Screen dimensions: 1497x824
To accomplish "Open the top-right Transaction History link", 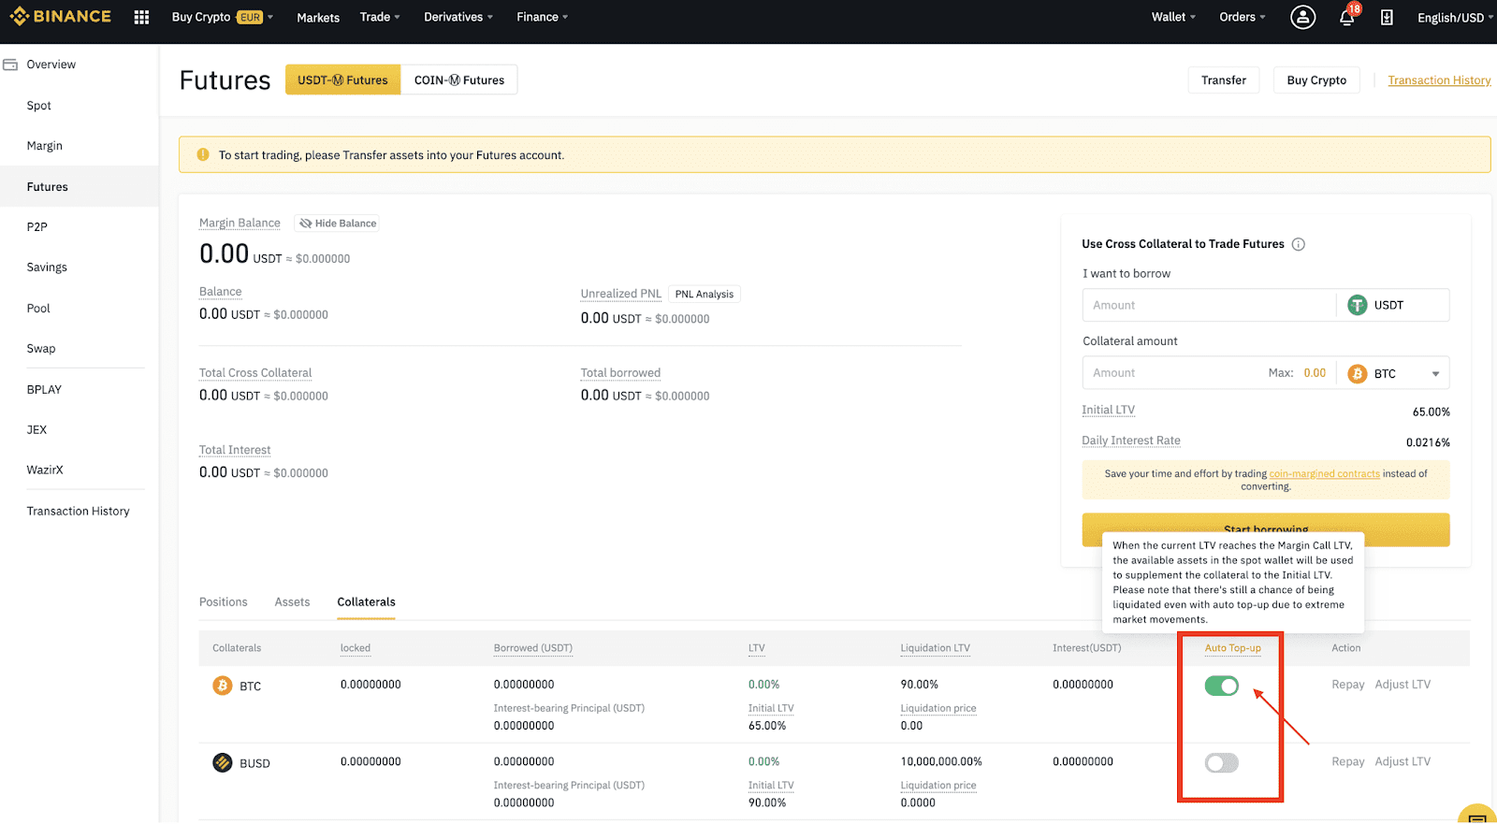I will [1439, 80].
